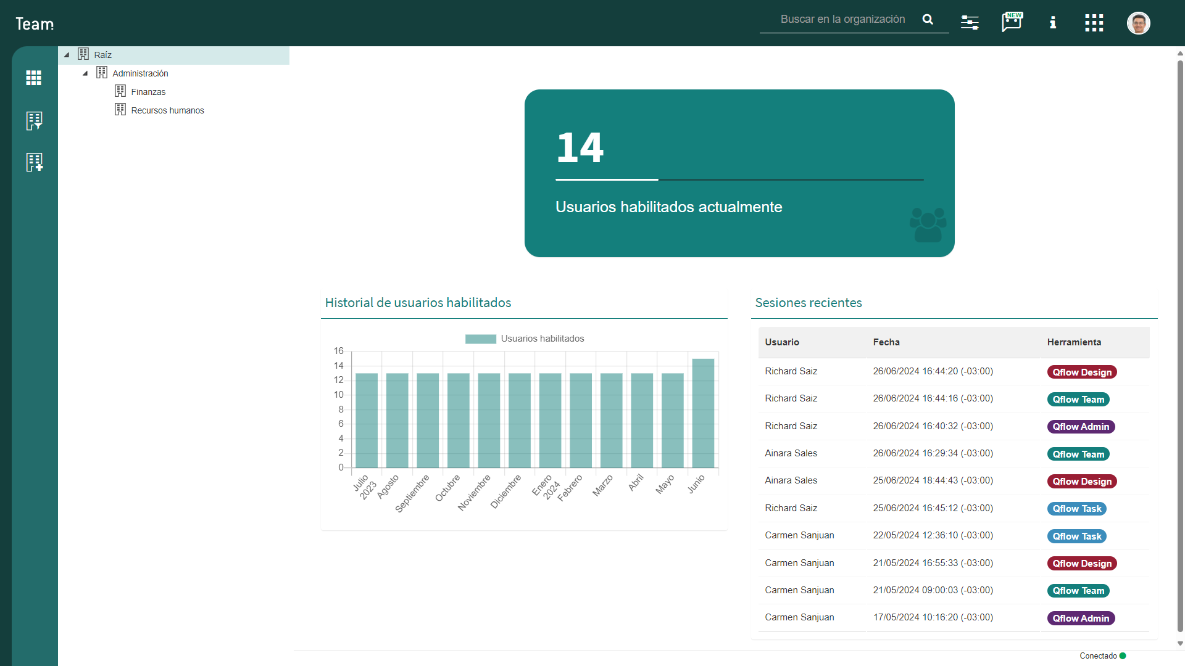
Task: Collapse the Raíz tree node
Action: 67,55
